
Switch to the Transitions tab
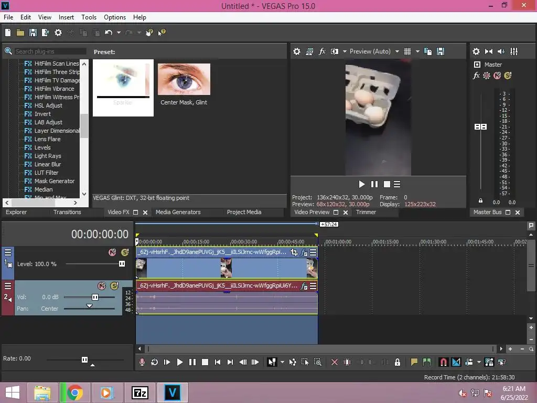(x=67, y=212)
